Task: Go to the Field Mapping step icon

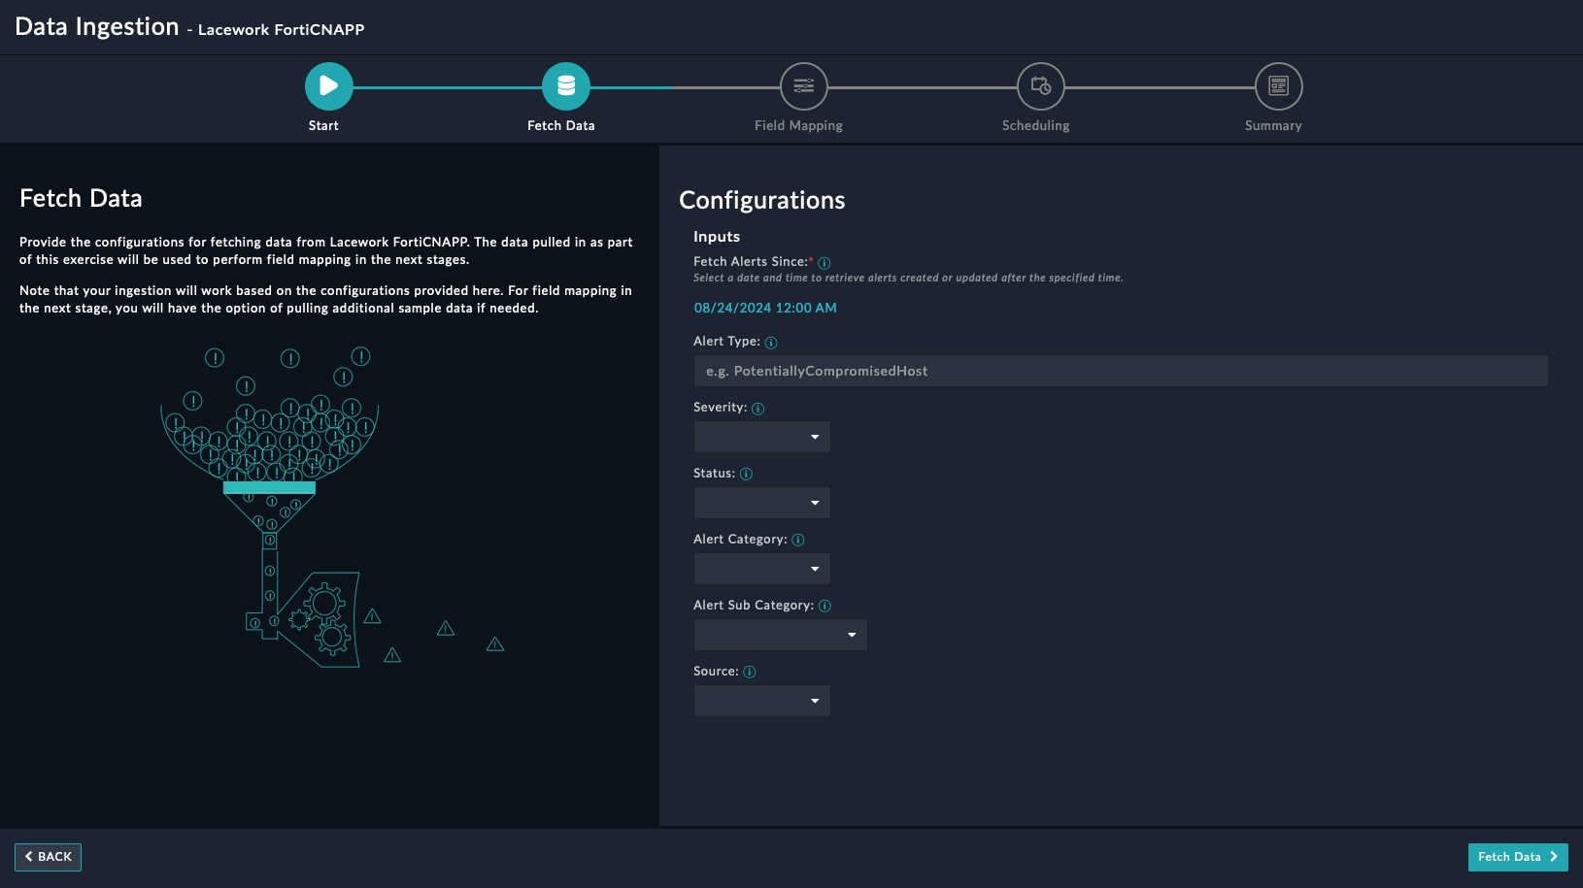Action: [x=803, y=86]
